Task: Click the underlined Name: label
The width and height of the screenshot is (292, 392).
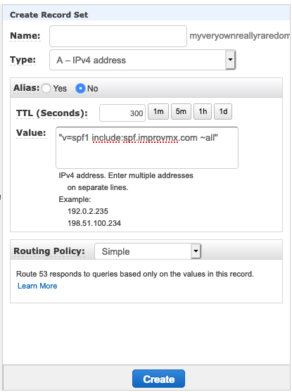Action: pos(25,36)
